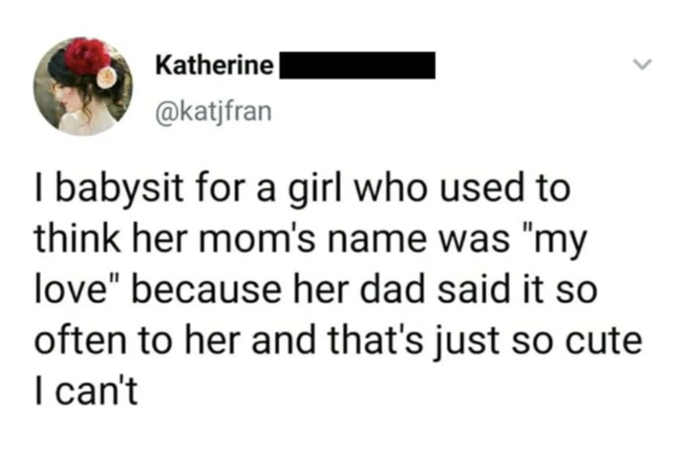Open the Katherine display name link

tap(215, 65)
